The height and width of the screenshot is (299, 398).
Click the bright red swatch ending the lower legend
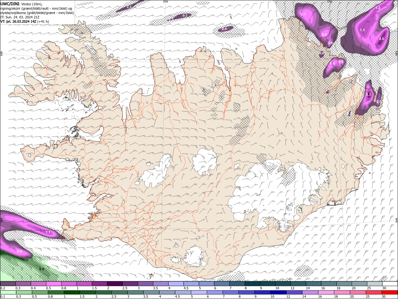tap(390, 292)
